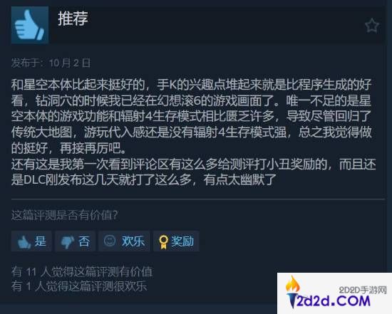Image resolution: width=392 pixels, height=314 pixels.
Task: Click thumbs-down icon beside 否
Action: pos(68,241)
